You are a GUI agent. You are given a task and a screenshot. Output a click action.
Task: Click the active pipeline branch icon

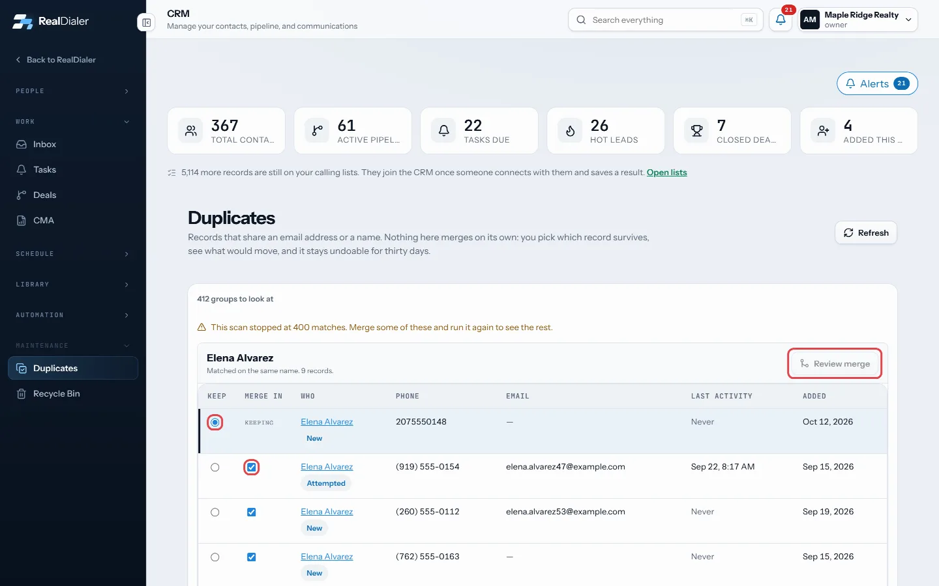[317, 131]
